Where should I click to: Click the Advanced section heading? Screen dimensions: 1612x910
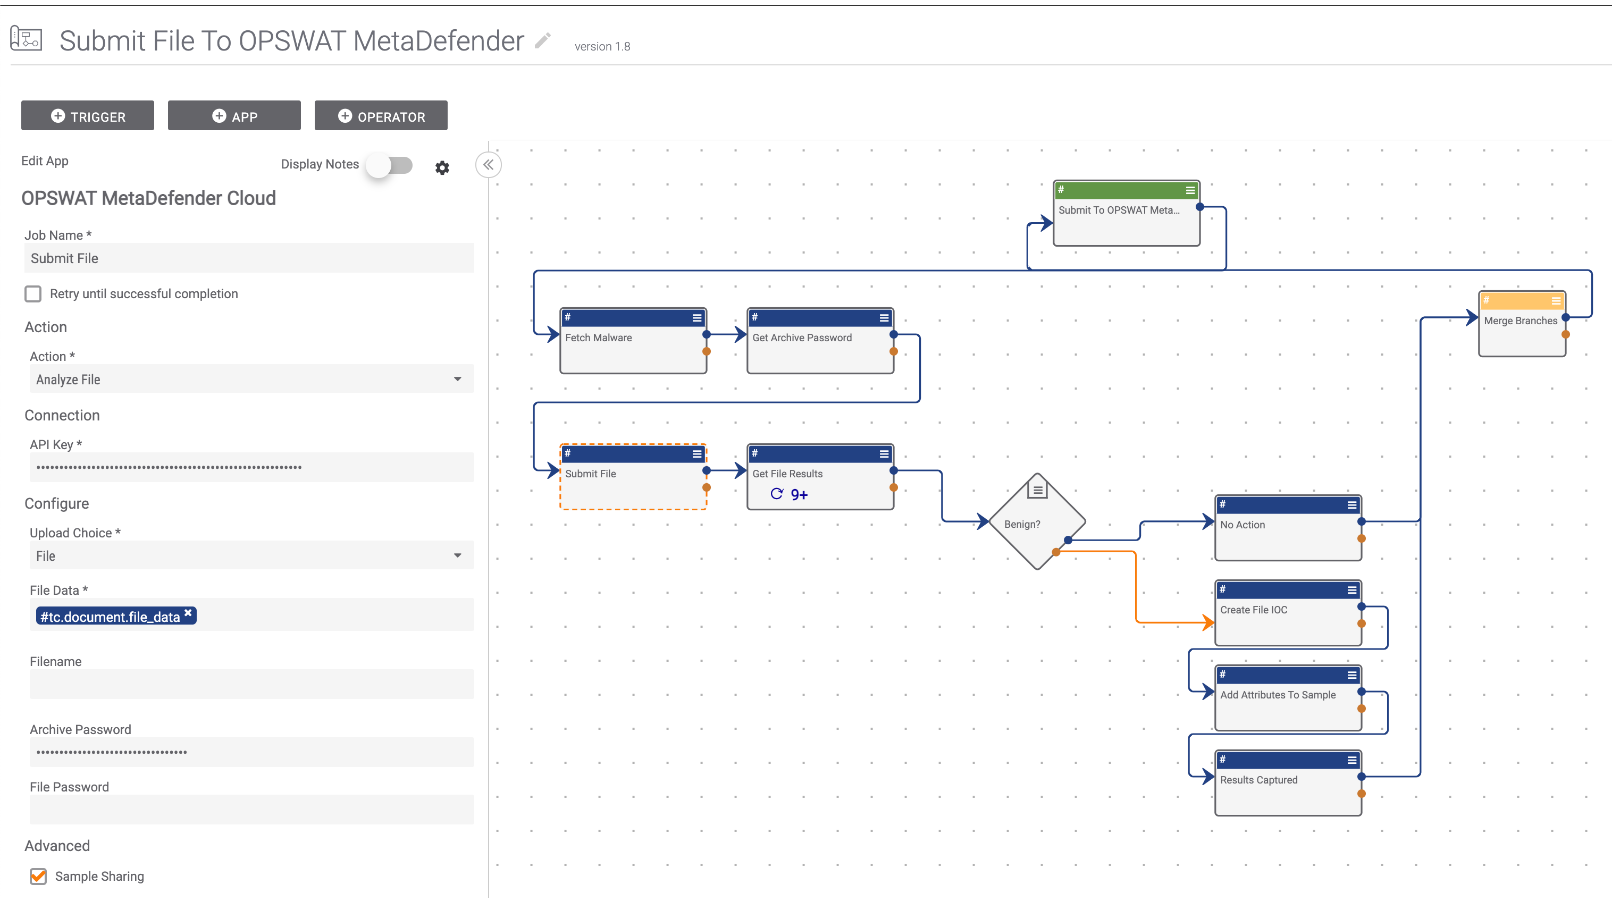(57, 846)
